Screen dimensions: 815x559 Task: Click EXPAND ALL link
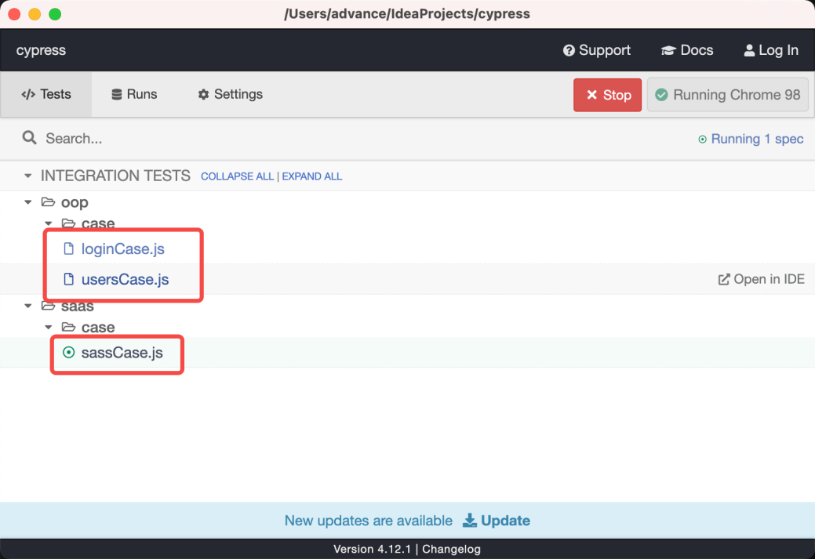[x=312, y=176]
